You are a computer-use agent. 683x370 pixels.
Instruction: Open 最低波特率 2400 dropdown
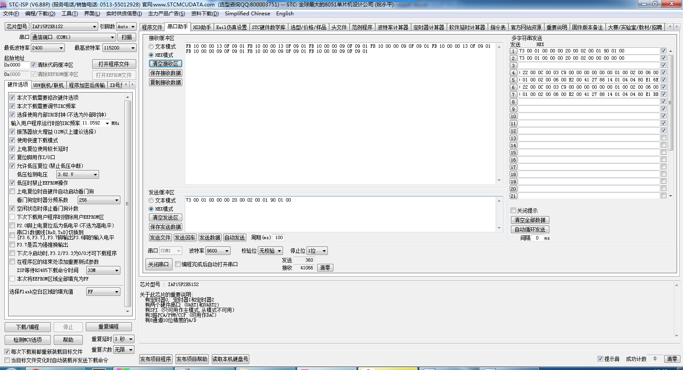[x=61, y=48]
